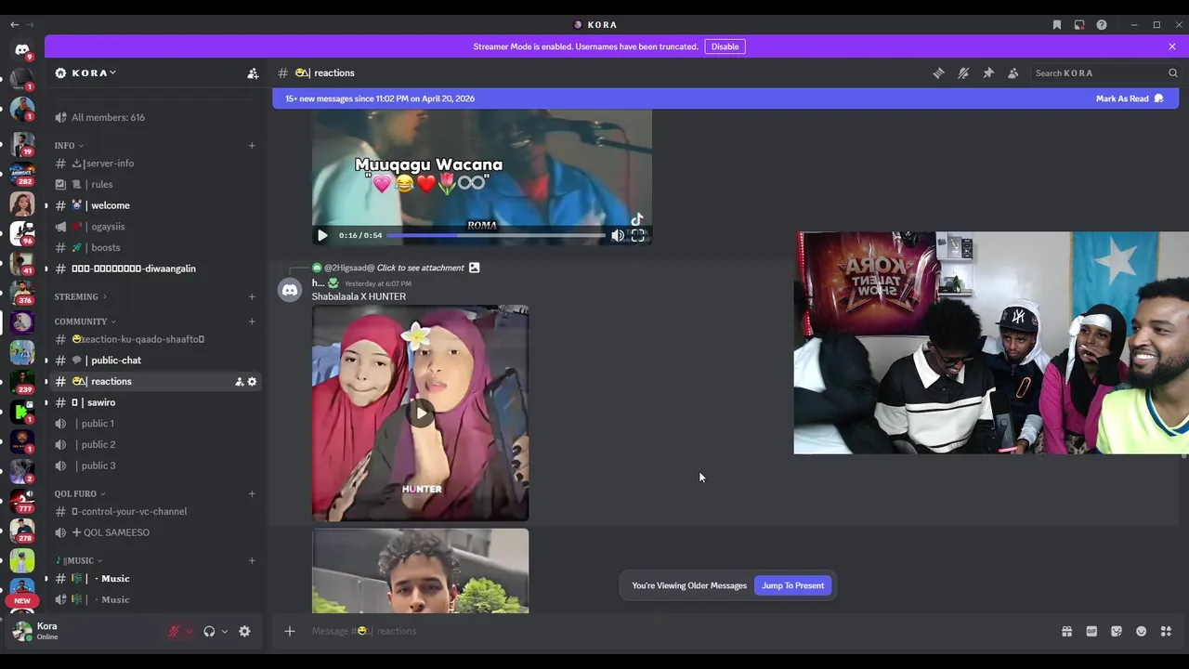Add channel to STREMING category
The image size is (1189, 669).
tap(252, 296)
